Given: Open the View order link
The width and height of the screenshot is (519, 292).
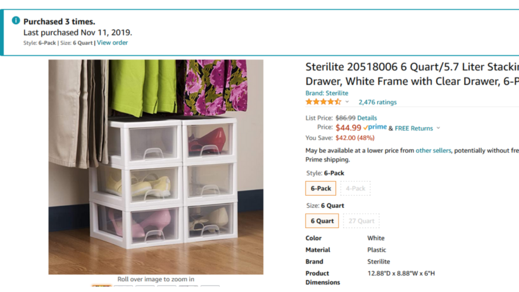Looking at the screenshot, I should 112,42.
